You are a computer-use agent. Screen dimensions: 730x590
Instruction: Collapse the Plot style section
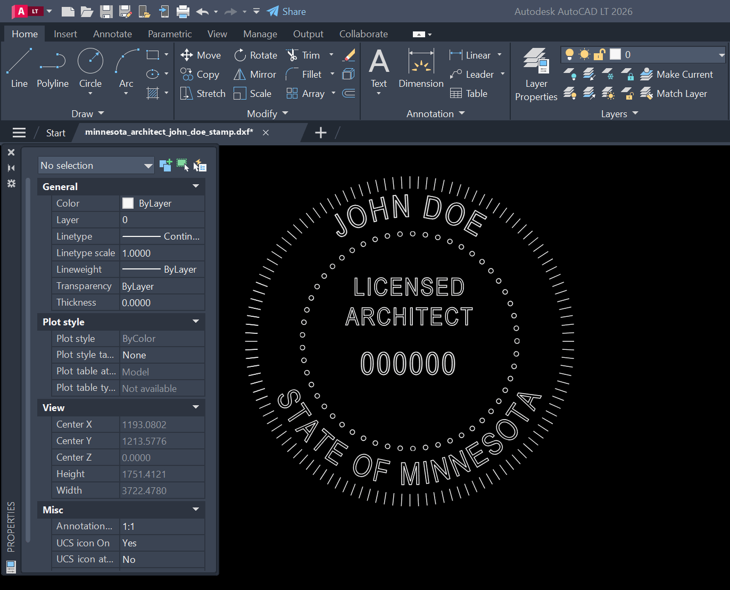coord(195,321)
